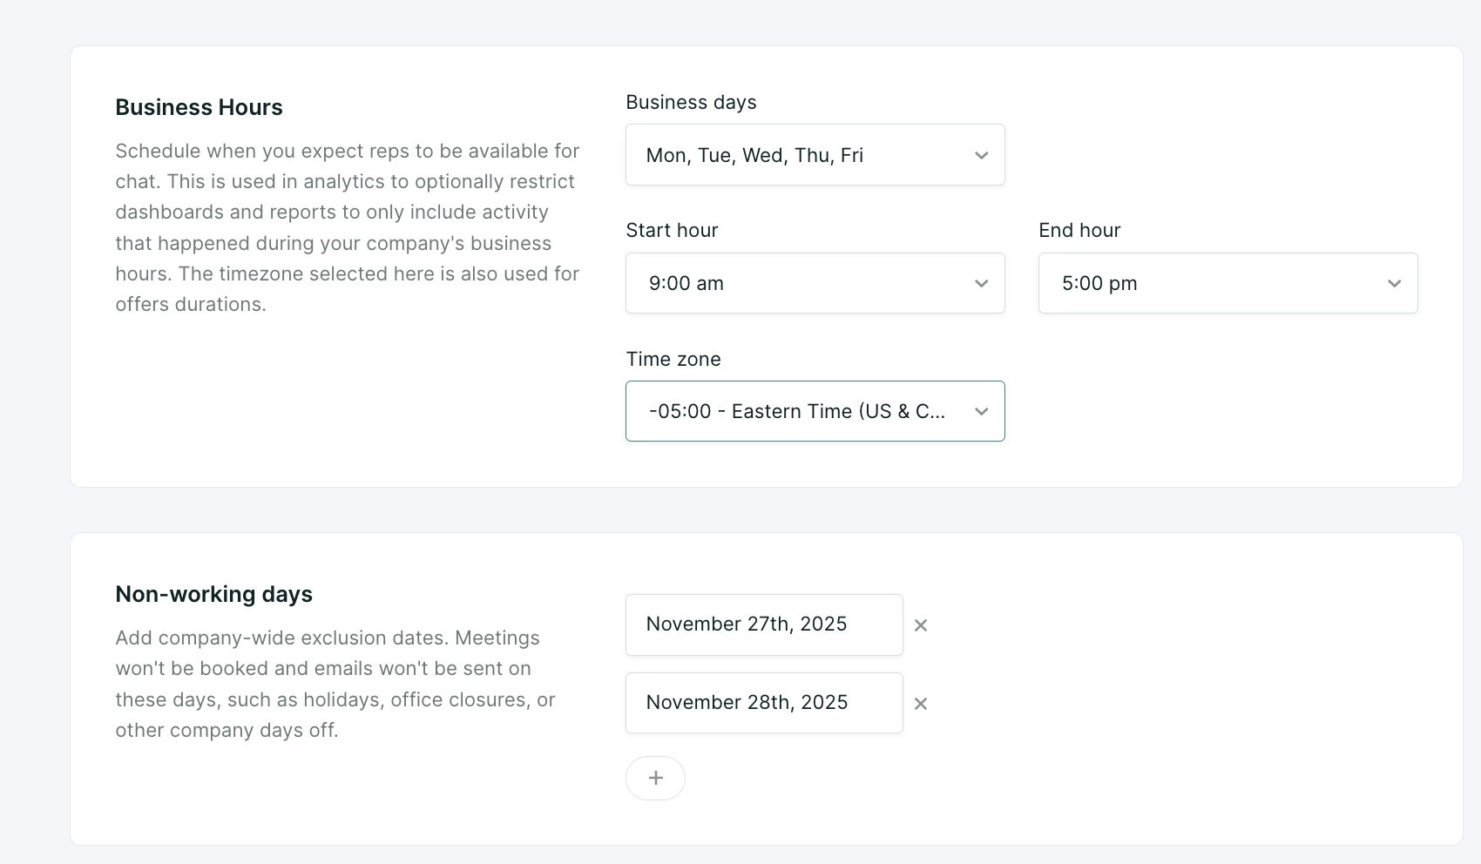Click the chevron arrow in Time zone field
This screenshot has width=1481, height=864.
[981, 411]
